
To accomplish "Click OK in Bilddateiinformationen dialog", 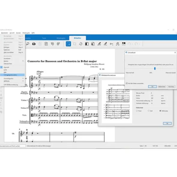I will (x=167, y=123).
